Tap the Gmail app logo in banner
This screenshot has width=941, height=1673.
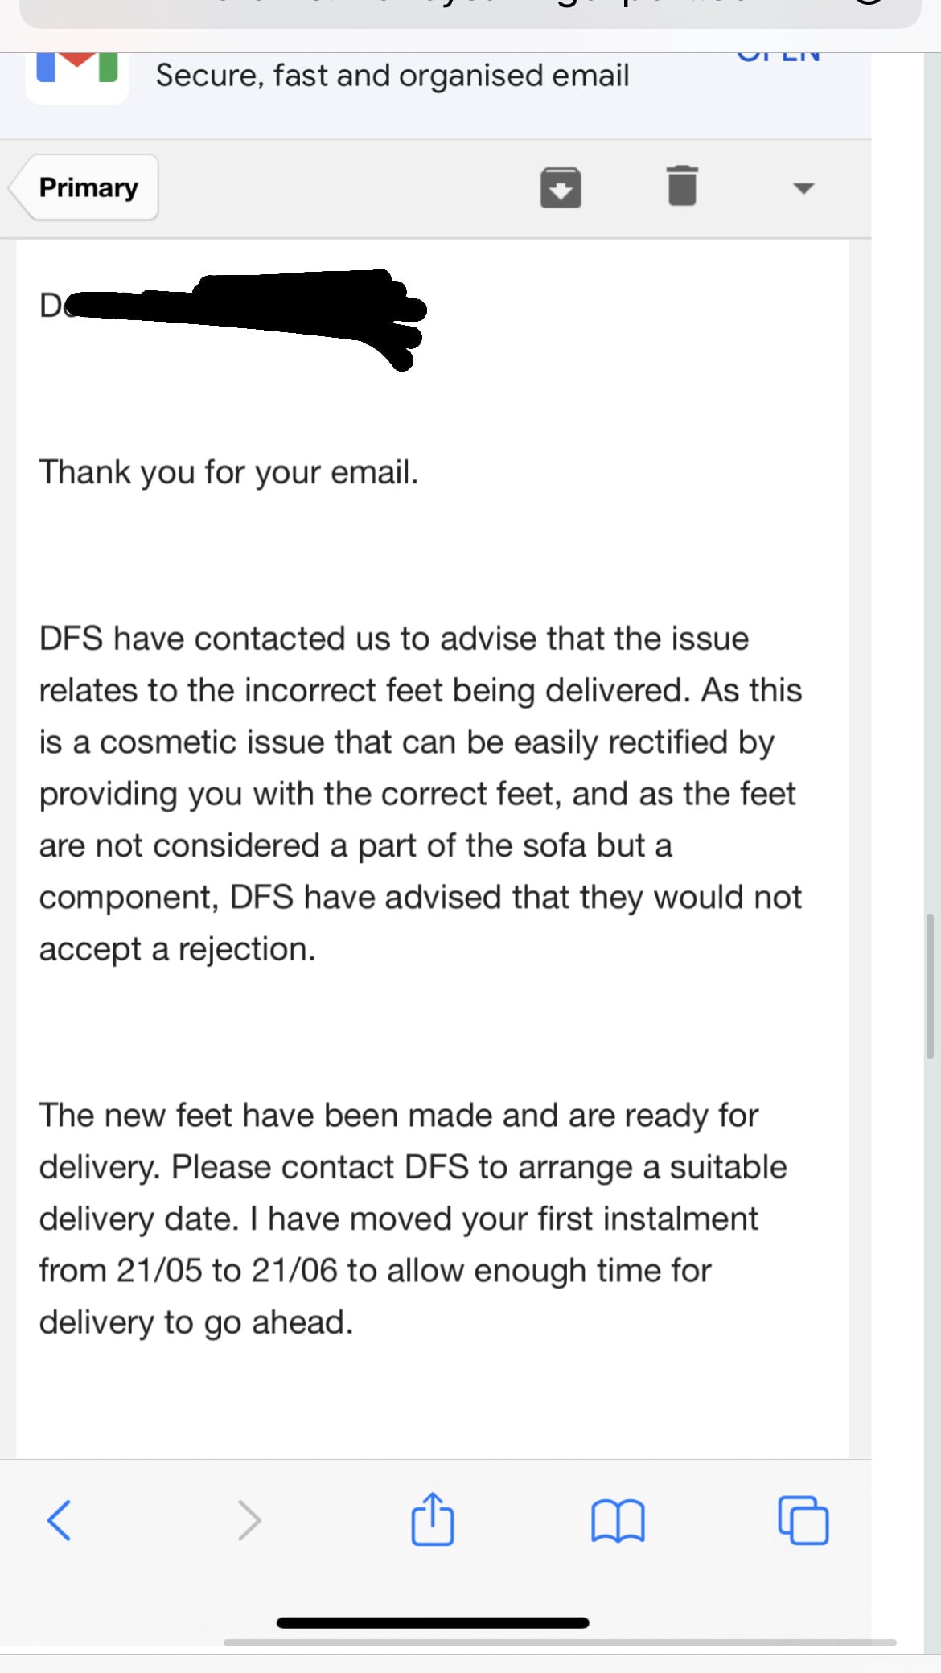click(77, 74)
